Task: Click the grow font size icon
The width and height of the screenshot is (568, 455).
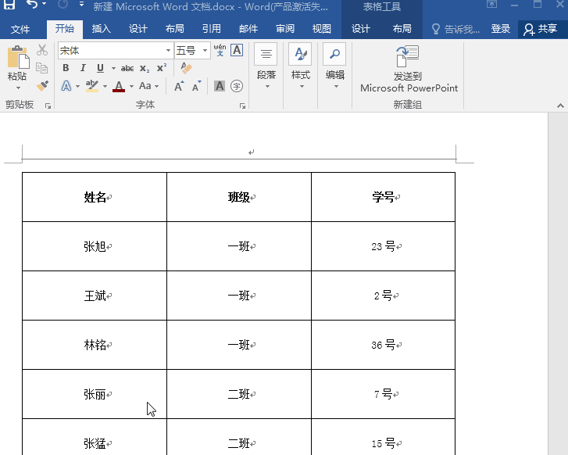Action: pyautogui.click(x=179, y=86)
